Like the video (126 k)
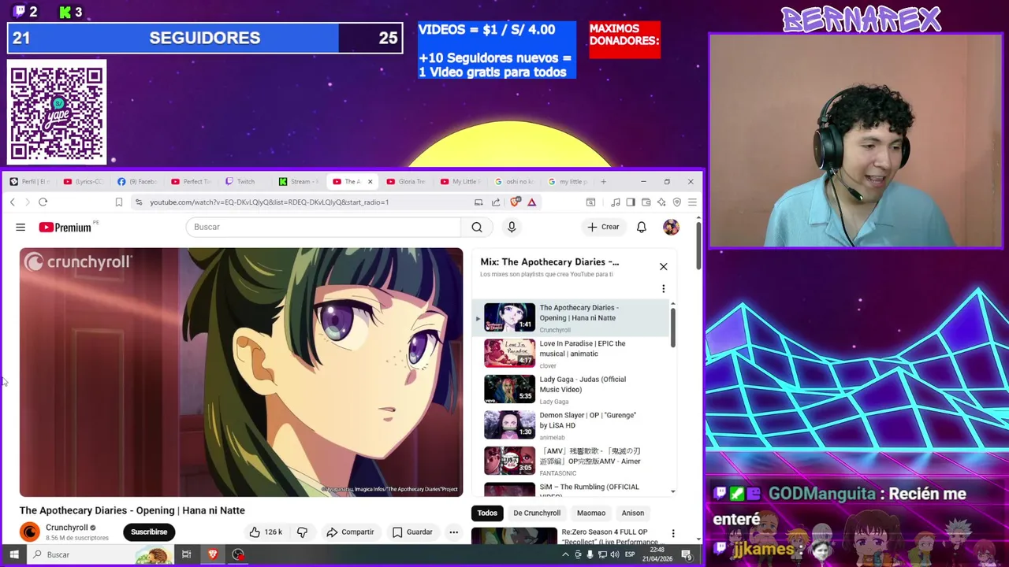Viewport: 1009px width, 567px height. (266, 532)
